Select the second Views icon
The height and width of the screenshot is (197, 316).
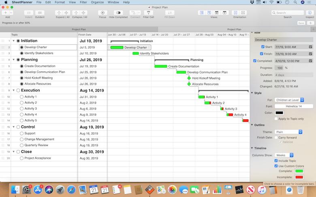tap(209, 13)
